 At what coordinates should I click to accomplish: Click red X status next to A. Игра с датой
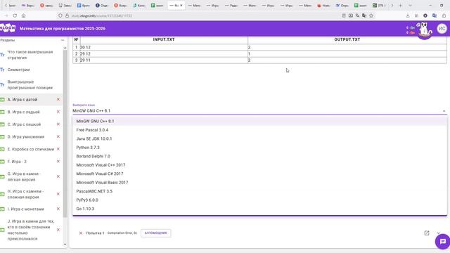tap(58, 99)
